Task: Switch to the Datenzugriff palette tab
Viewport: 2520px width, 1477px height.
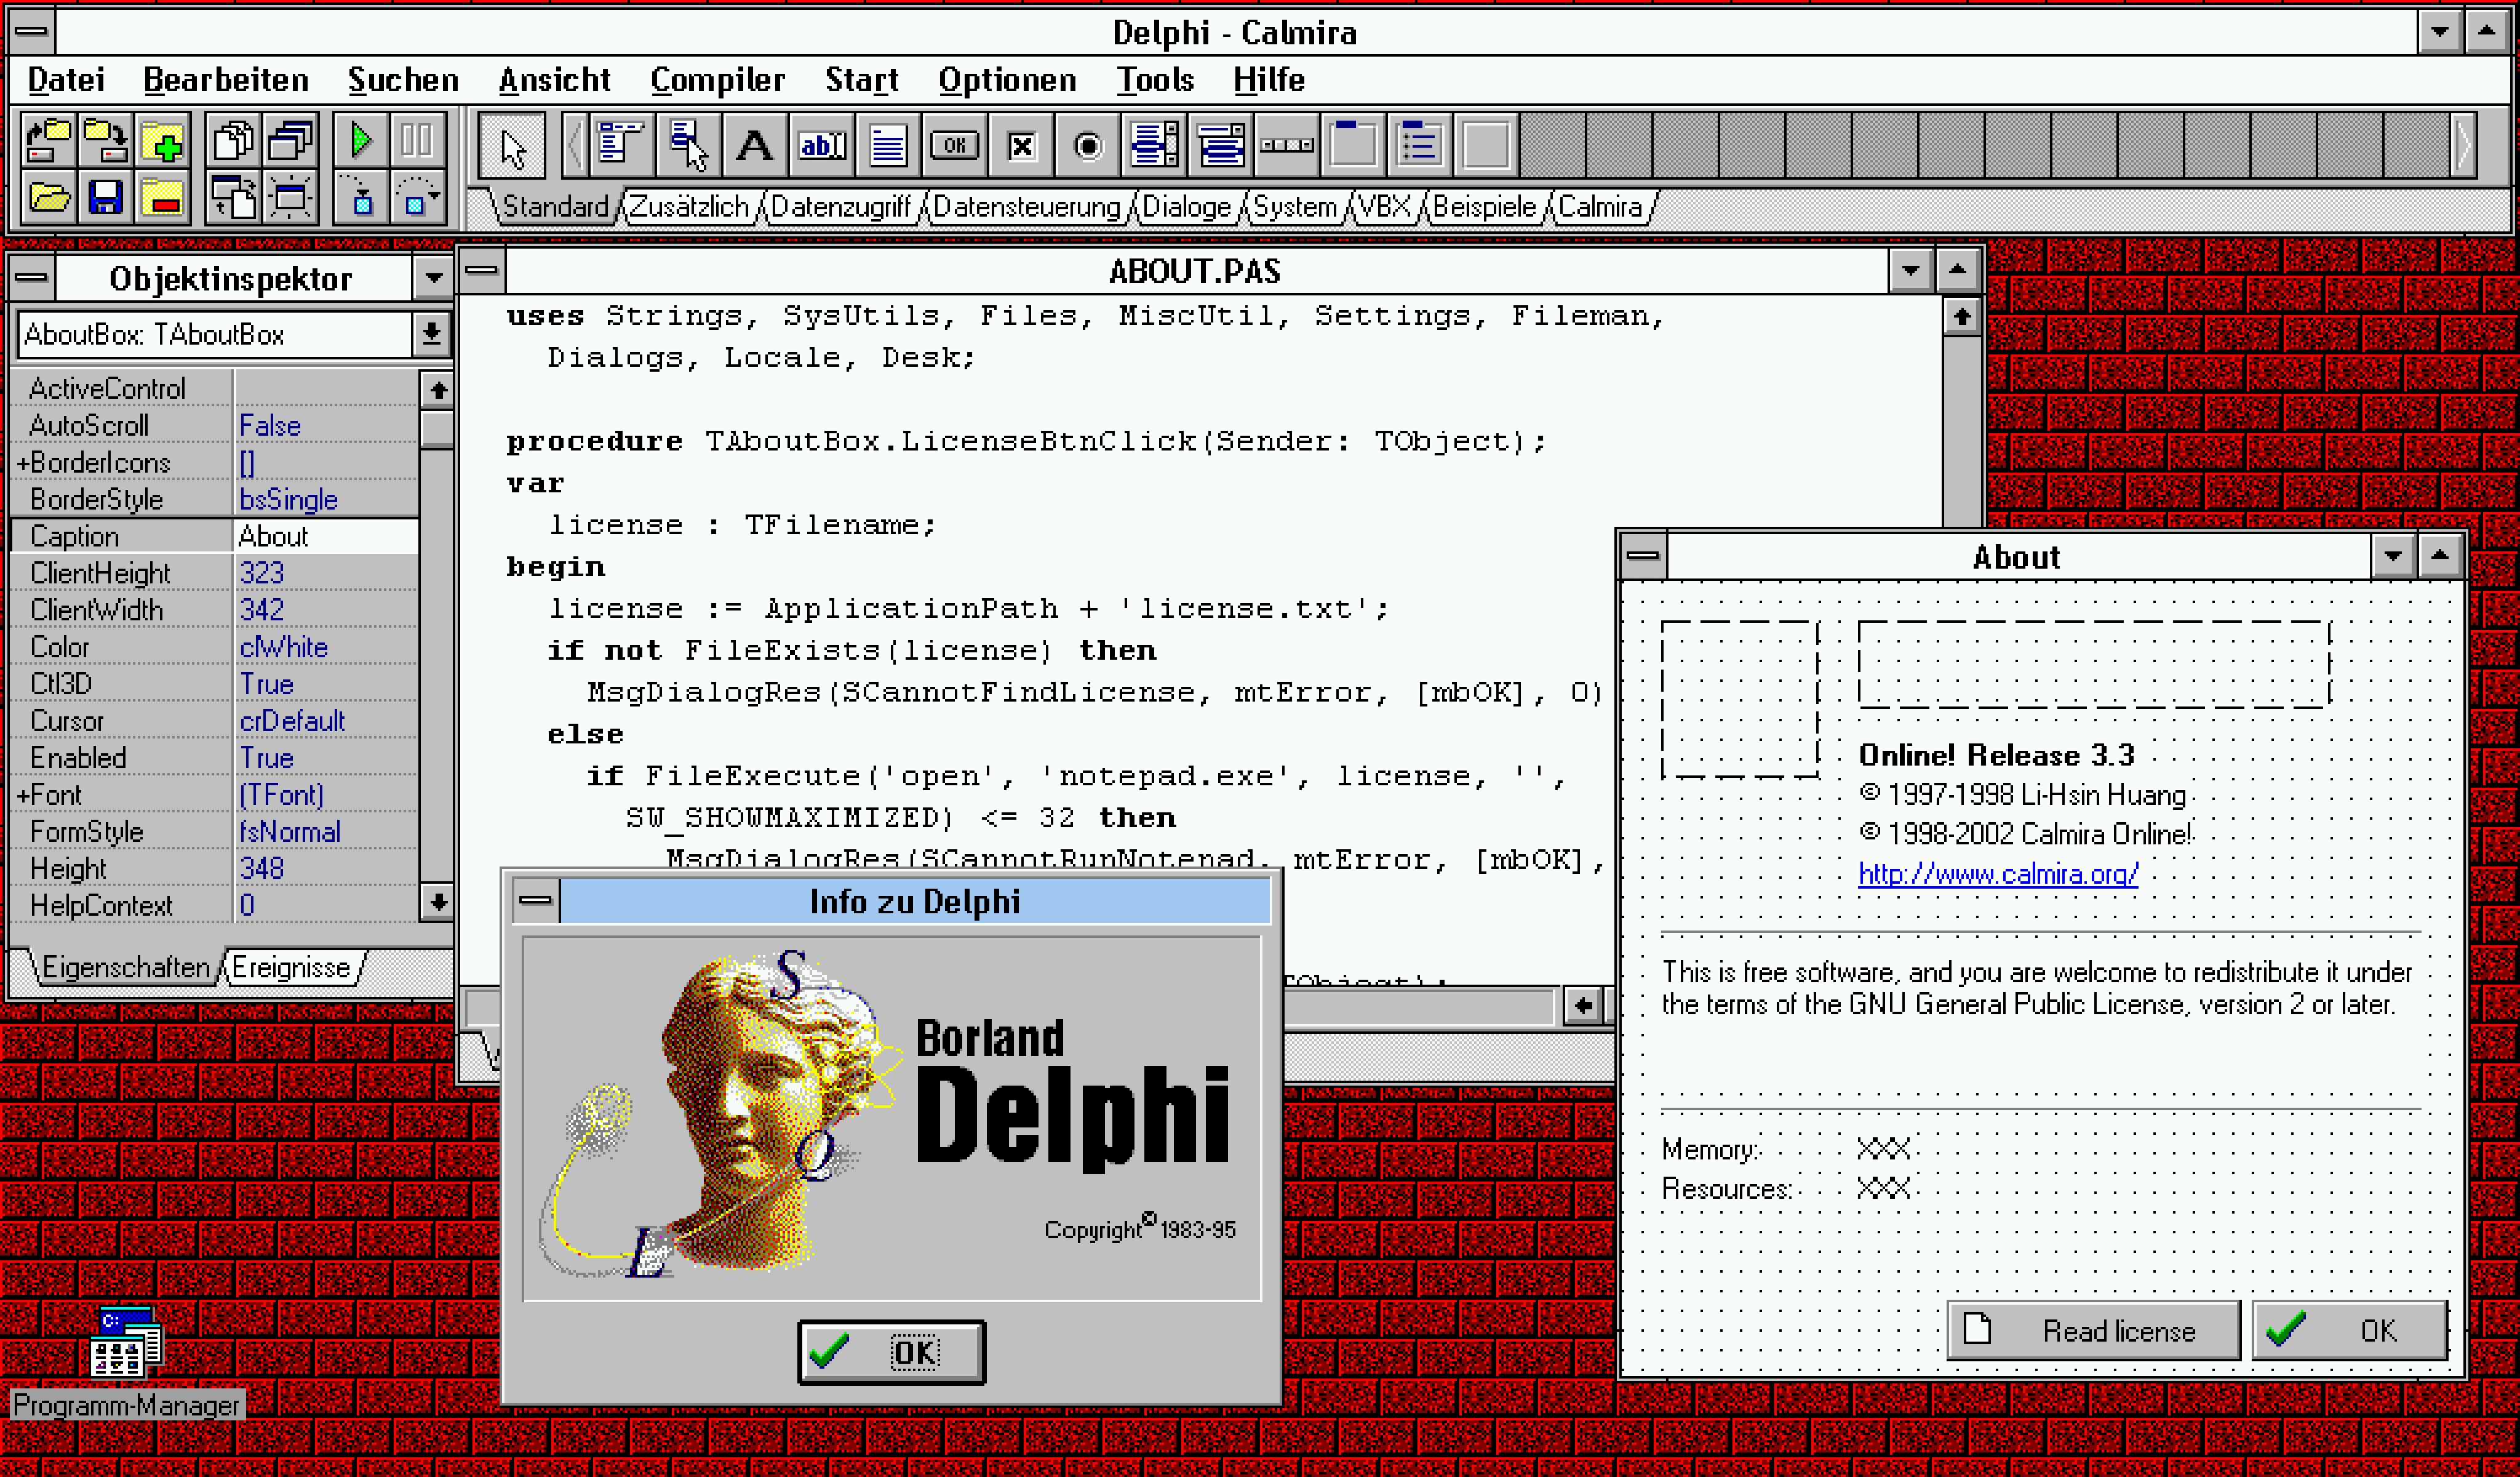Action: pos(841,207)
